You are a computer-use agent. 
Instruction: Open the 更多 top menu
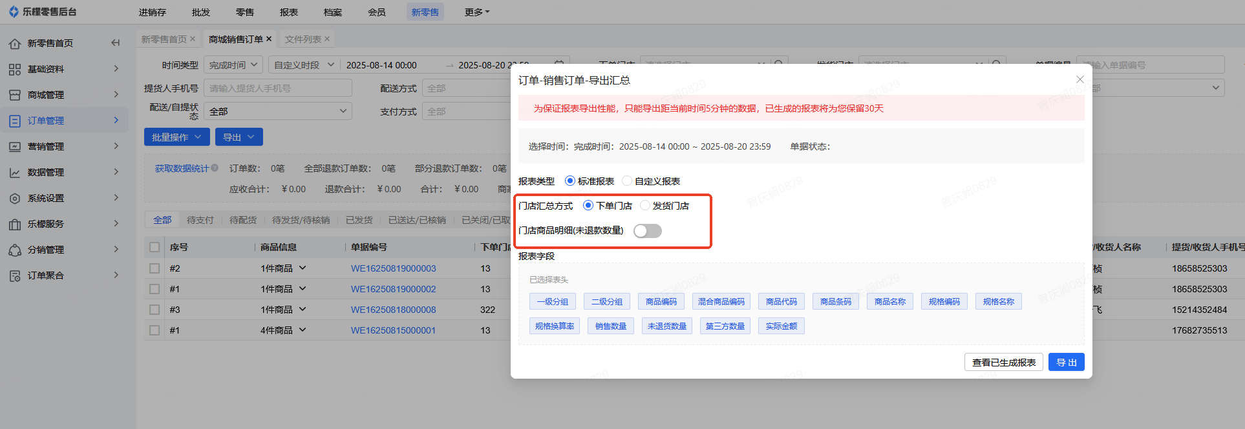pyautogui.click(x=477, y=12)
